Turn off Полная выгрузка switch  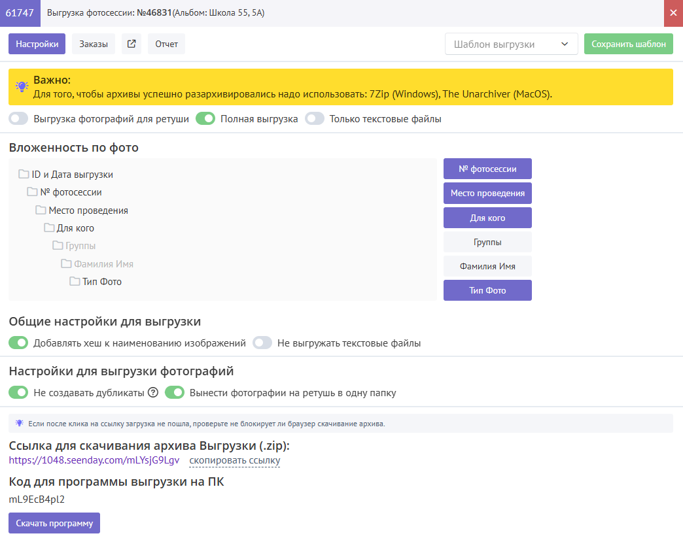pyautogui.click(x=205, y=119)
